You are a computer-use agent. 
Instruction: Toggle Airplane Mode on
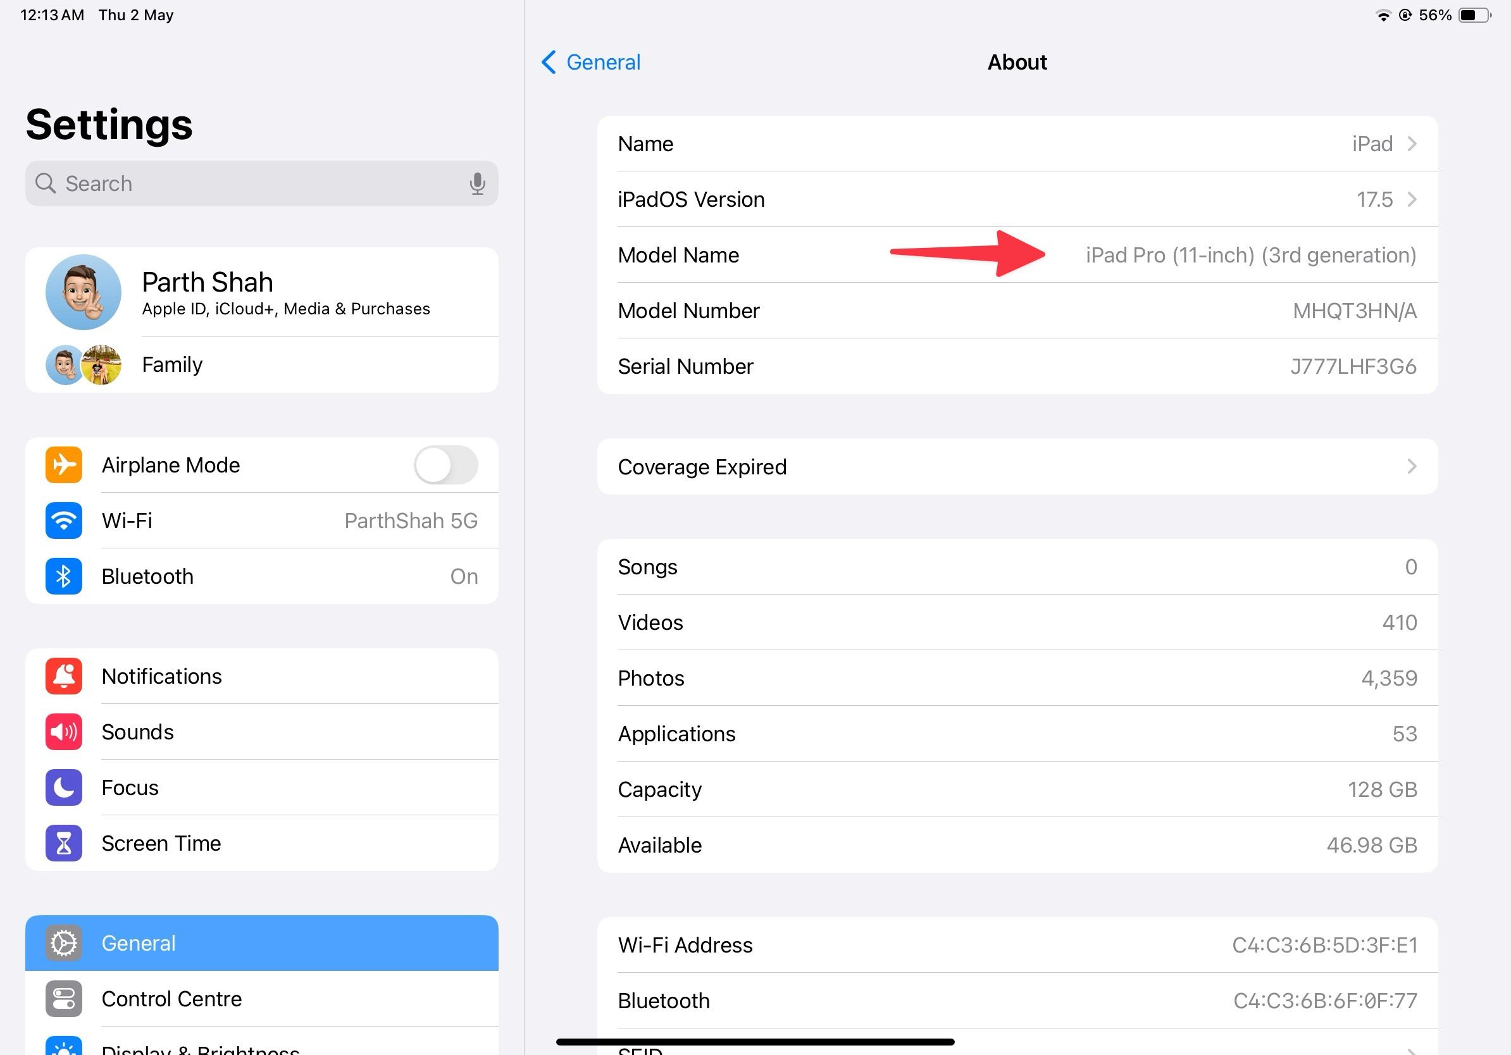click(x=450, y=465)
